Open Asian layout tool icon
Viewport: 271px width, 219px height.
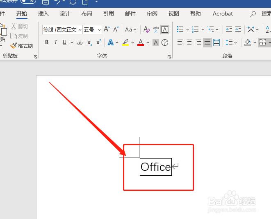point(251,29)
